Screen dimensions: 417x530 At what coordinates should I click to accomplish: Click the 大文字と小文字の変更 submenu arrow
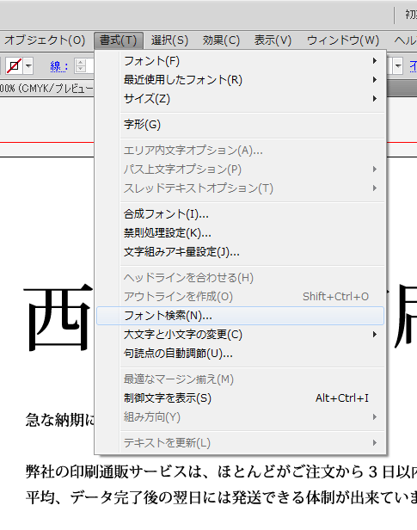tap(375, 335)
